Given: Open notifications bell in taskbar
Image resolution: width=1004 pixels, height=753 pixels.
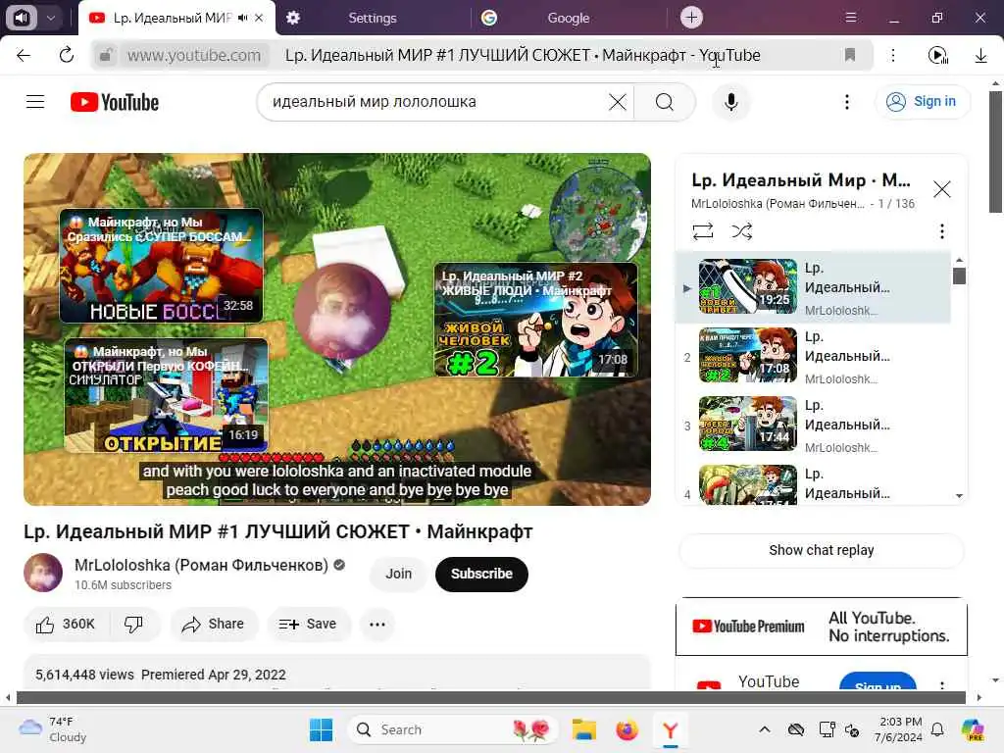Looking at the screenshot, I should pyautogui.click(x=937, y=729).
